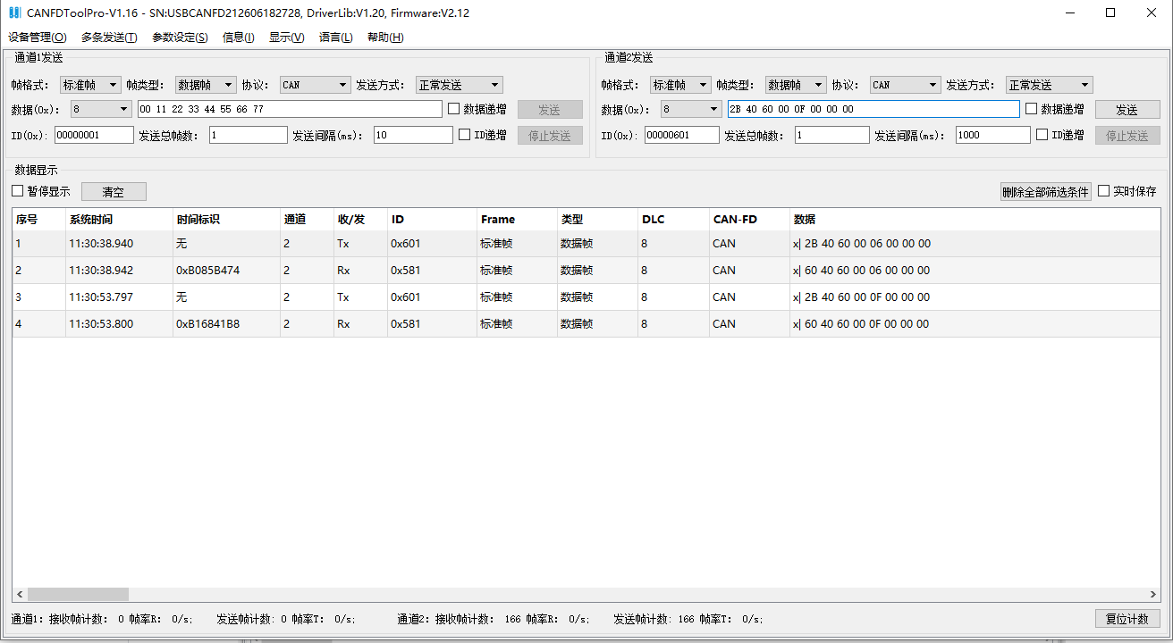Open the 显示(V) menu

(287, 38)
